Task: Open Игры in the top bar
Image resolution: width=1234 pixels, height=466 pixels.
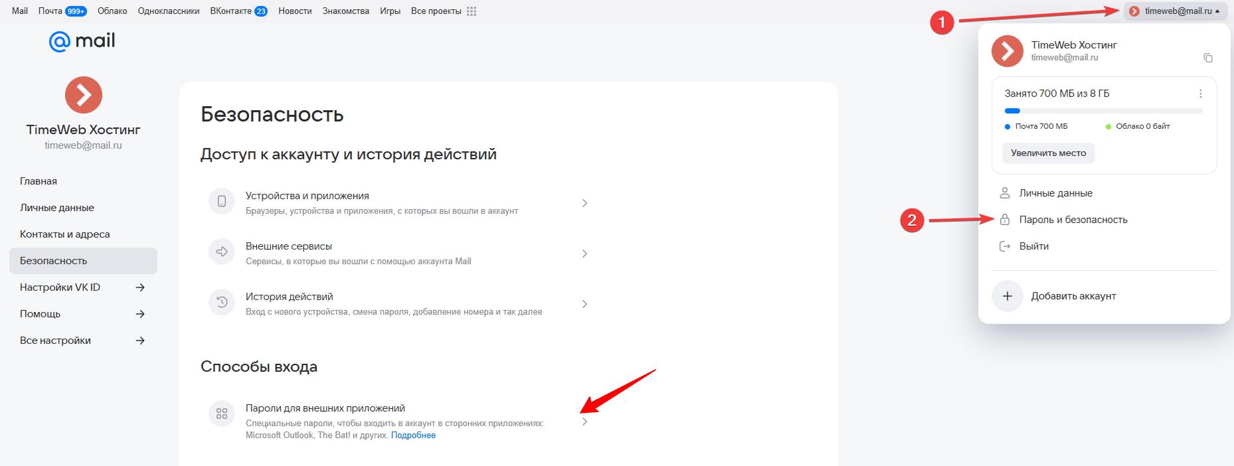Action: tap(390, 11)
